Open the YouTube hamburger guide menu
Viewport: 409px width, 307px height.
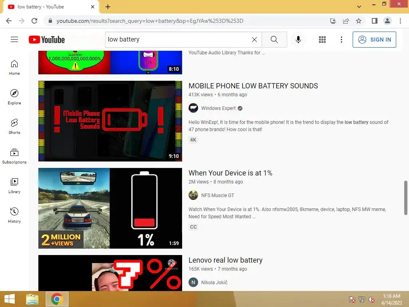[x=14, y=40]
